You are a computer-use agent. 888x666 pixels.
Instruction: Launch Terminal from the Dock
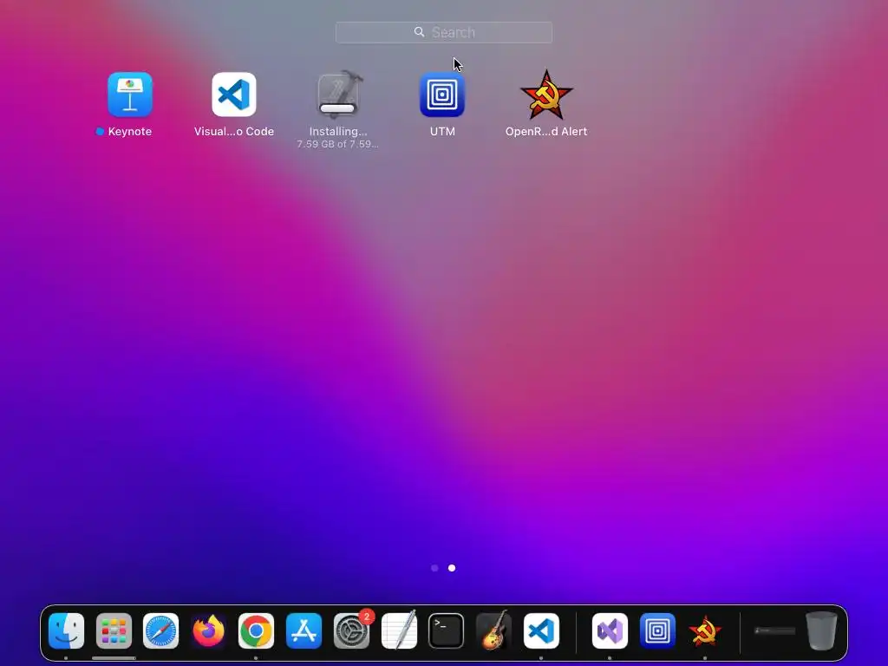(447, 630)
